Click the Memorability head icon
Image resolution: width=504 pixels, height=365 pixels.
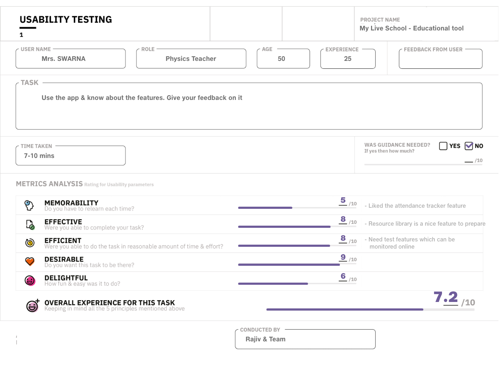[29, 205]
